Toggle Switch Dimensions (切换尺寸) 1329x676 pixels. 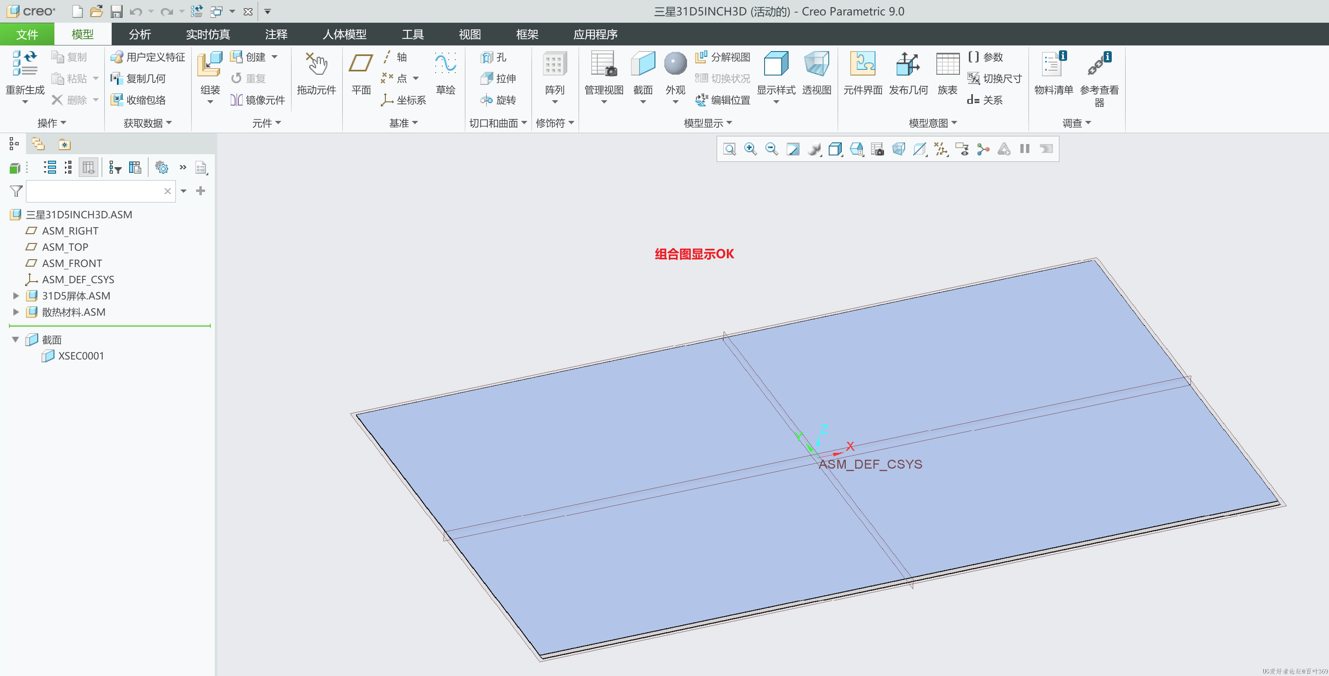tap(994, 78)
